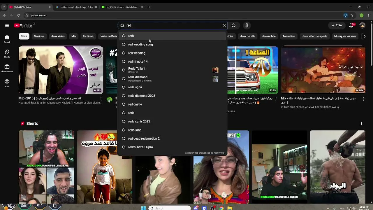Pick the reda diamond suggestion

coord(172,79)
